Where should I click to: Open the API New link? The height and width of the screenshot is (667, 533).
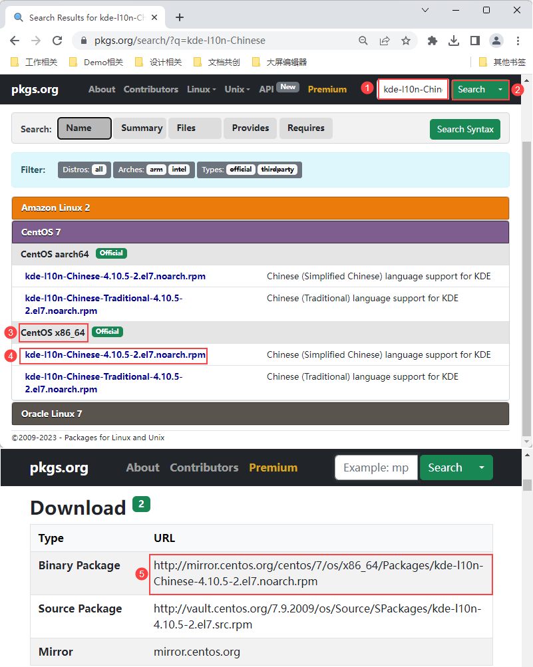[x=279, y=88]
